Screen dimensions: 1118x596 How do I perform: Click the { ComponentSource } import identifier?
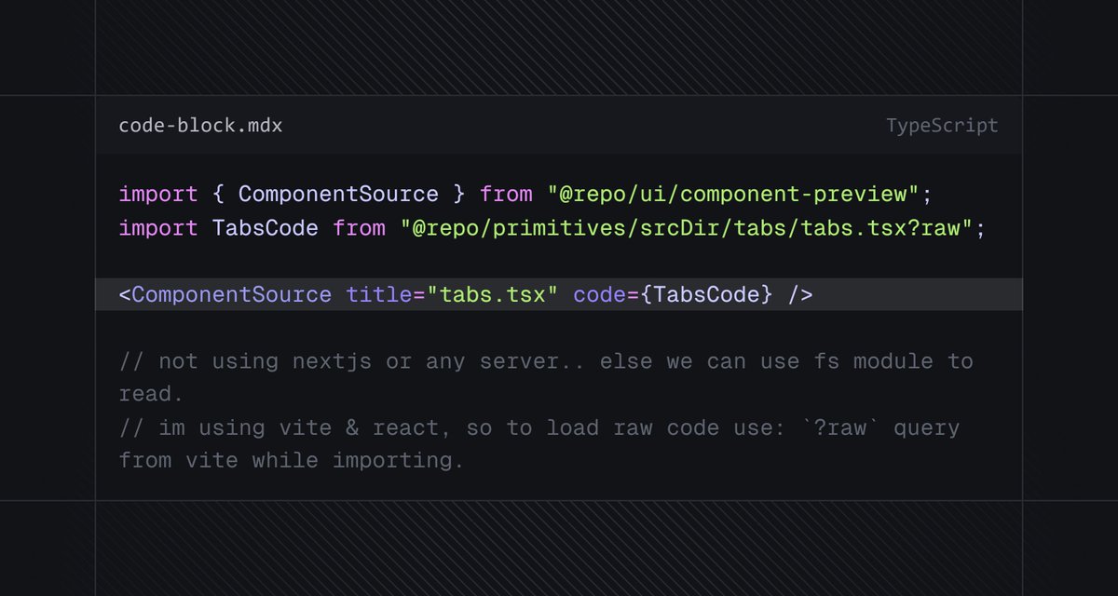(x=339, y=195)
